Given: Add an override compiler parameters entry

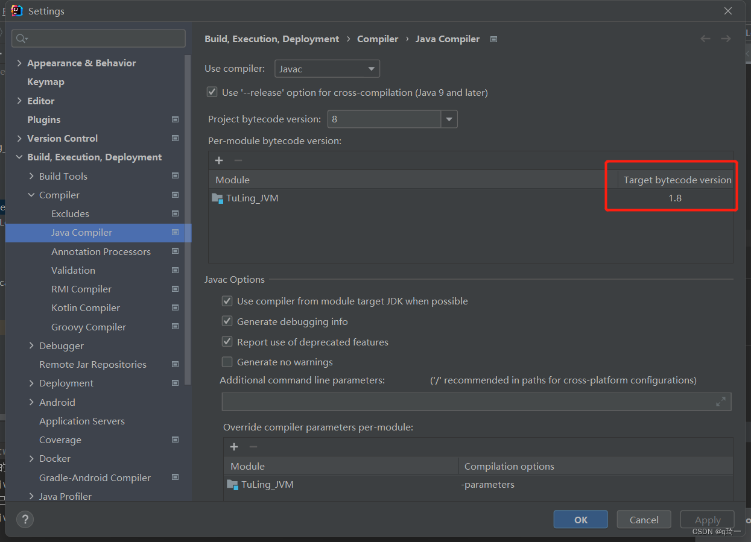Looking at the screenshot, I should coord(234,447).
